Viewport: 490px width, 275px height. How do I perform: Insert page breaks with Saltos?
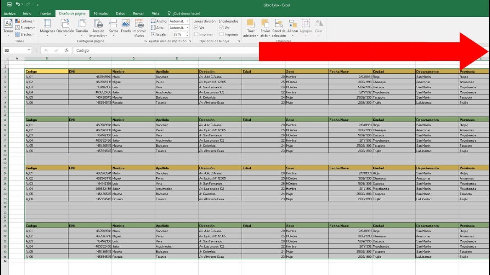point(114,27)
